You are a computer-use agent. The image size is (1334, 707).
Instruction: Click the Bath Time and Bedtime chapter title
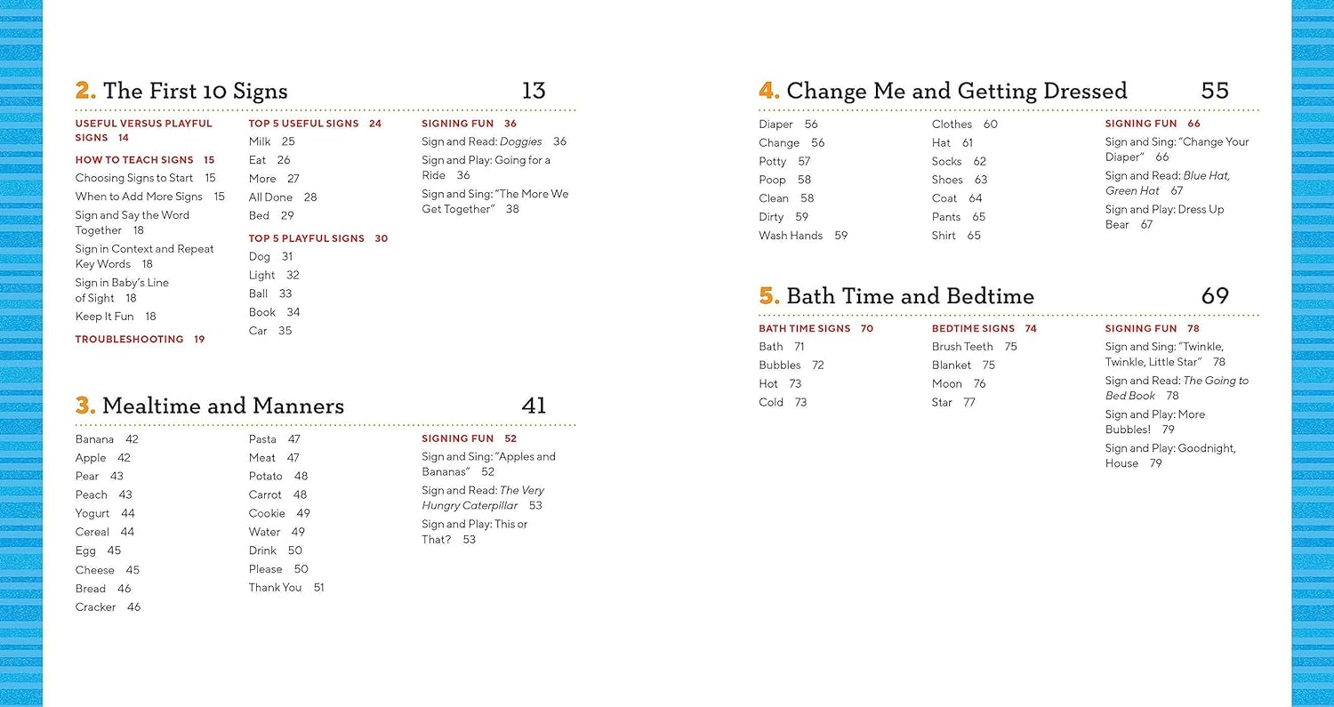click(896, 296)
